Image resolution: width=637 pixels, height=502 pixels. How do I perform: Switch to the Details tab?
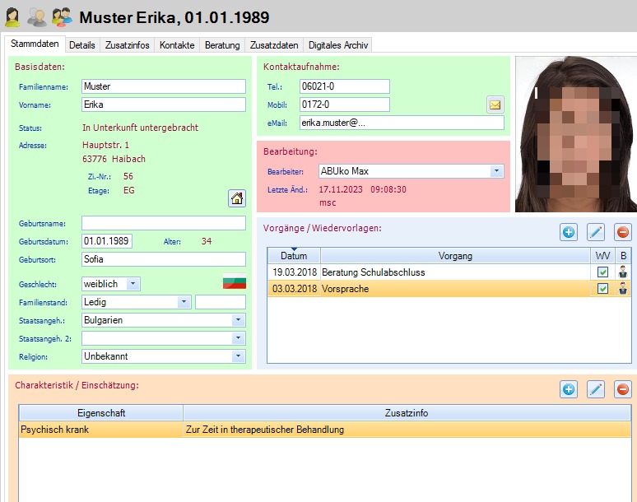[82, 45]
